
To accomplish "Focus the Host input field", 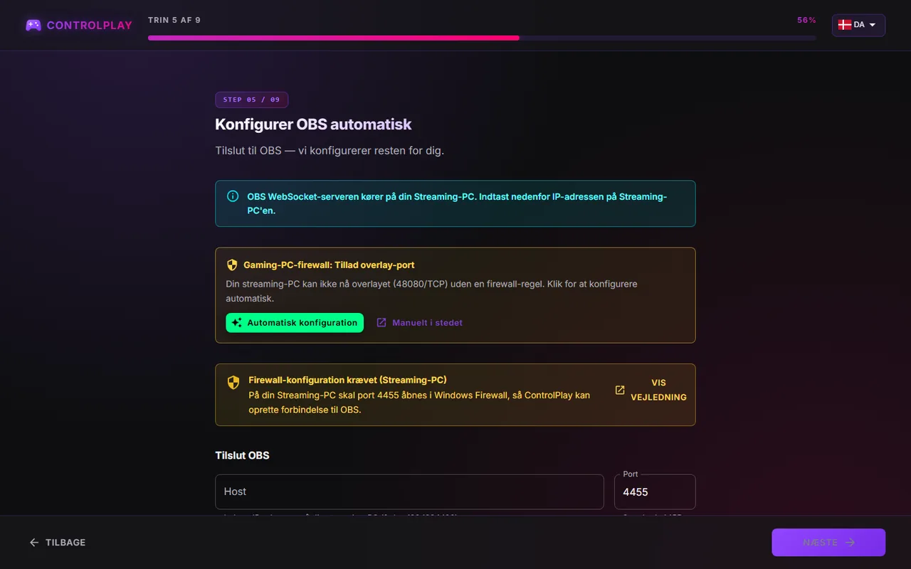I will point(409,491).
